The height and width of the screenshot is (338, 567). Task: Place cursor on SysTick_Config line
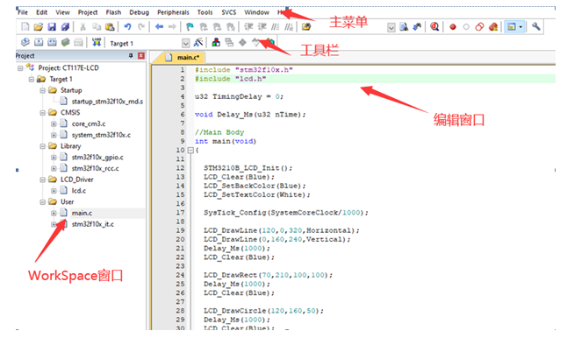tap(285, 213)
